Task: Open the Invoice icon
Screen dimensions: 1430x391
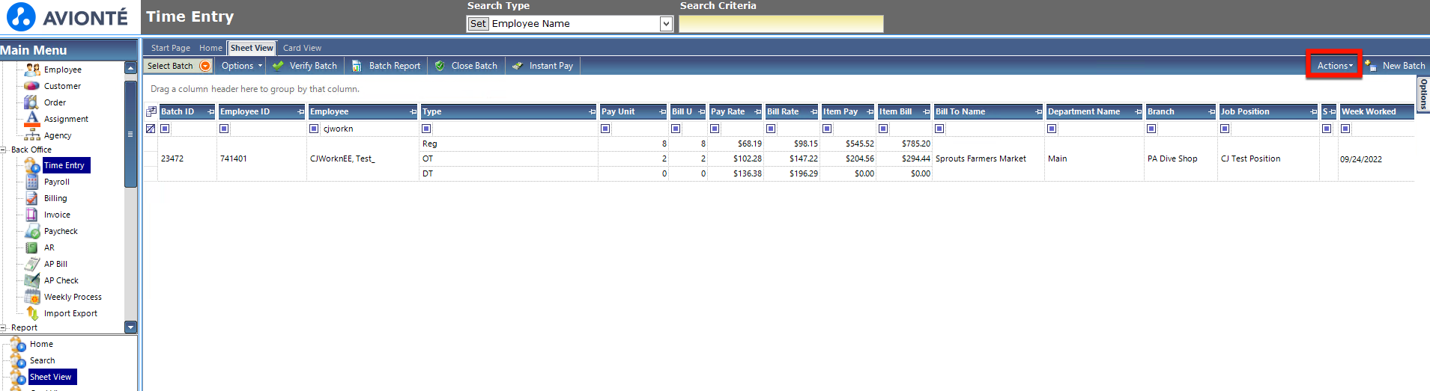Action: coord(32,215)
